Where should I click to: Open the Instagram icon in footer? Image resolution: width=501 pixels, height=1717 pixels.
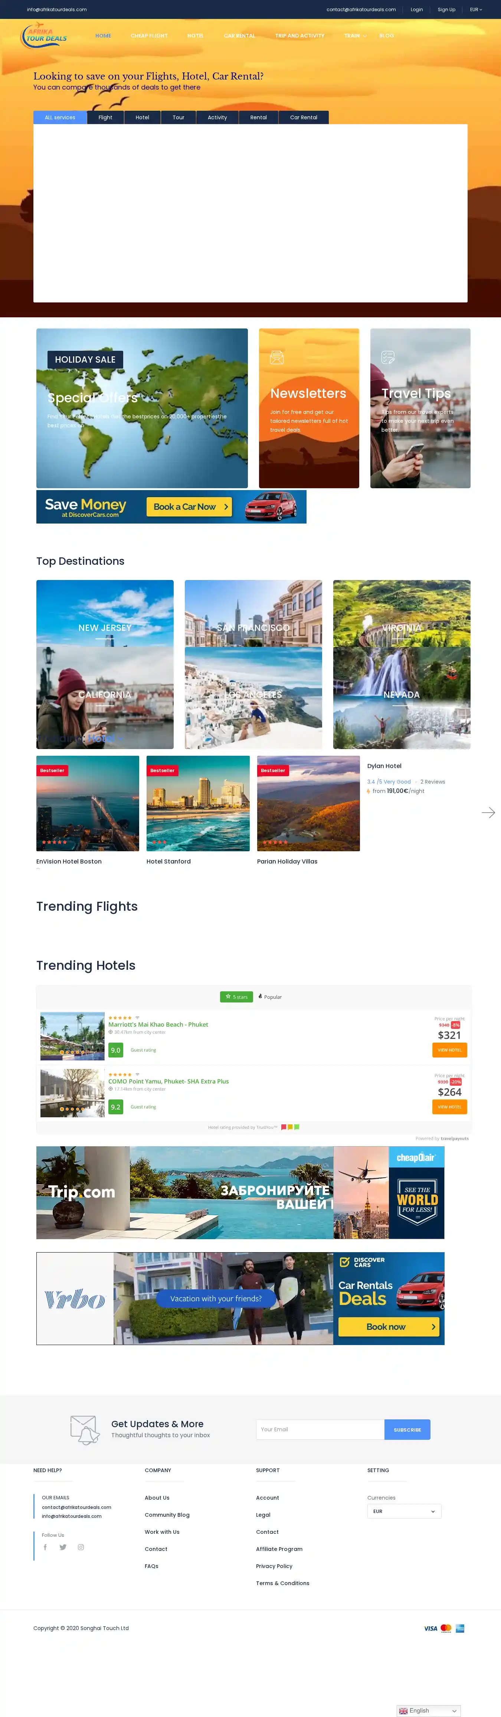coord(81,1547)
